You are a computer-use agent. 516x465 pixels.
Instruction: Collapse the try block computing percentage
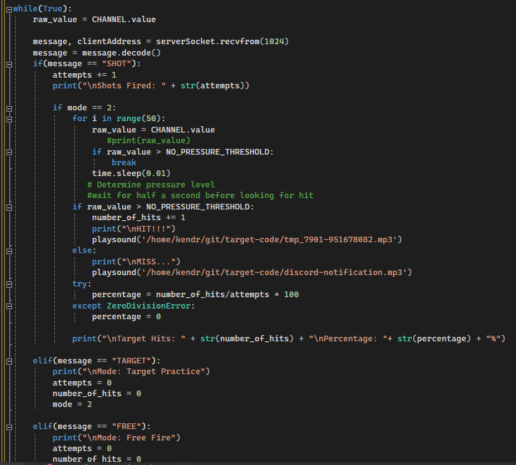9,285
